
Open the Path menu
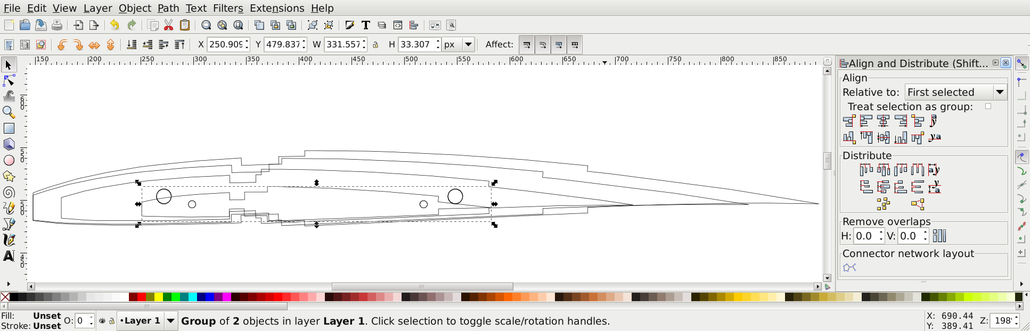[168, 8]
